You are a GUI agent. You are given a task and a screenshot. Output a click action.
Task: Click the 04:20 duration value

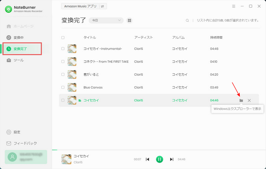[x=214, y=74]
